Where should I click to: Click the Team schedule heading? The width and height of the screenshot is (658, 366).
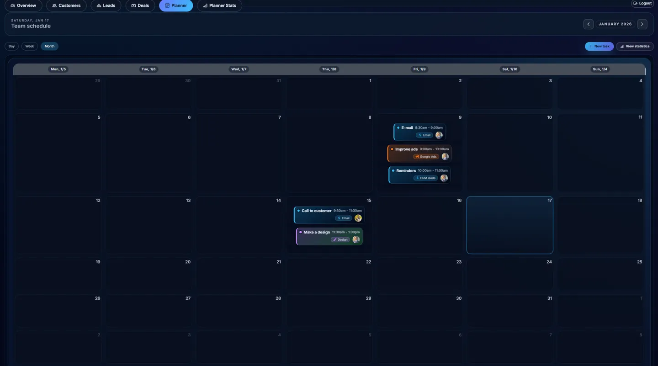click(31, 26)
